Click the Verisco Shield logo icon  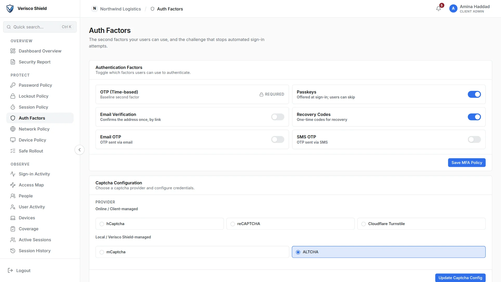[10, 9]
